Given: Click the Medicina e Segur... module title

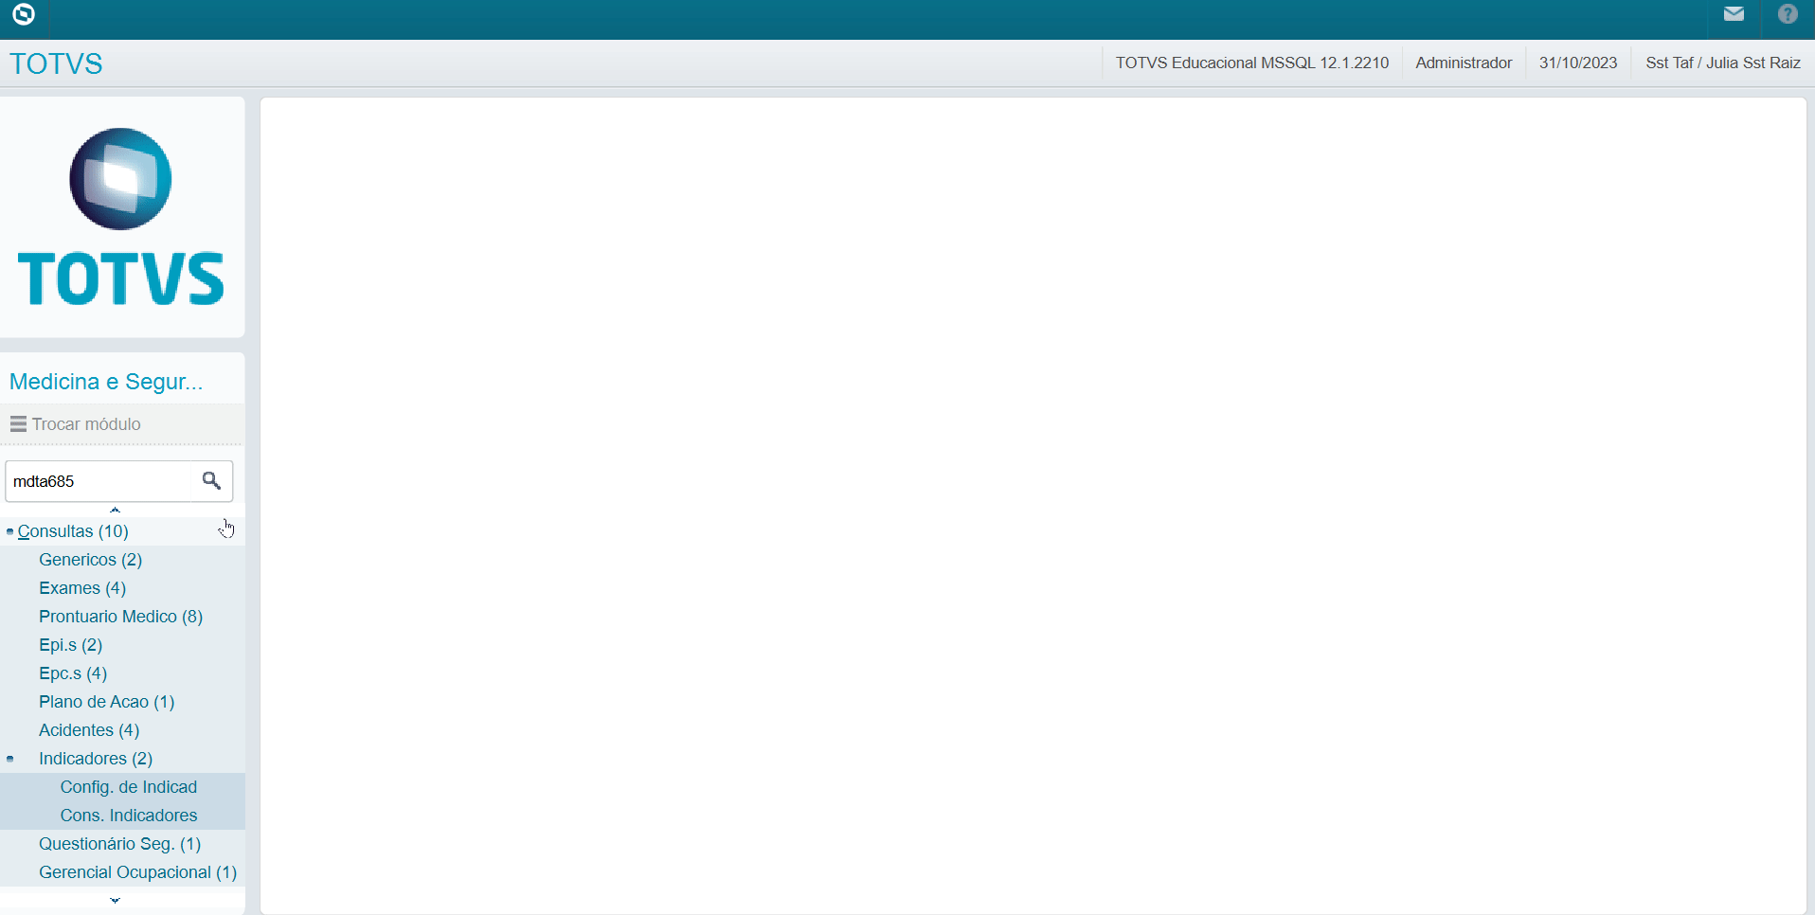Looking at the screenshot, I should (106, 382).
